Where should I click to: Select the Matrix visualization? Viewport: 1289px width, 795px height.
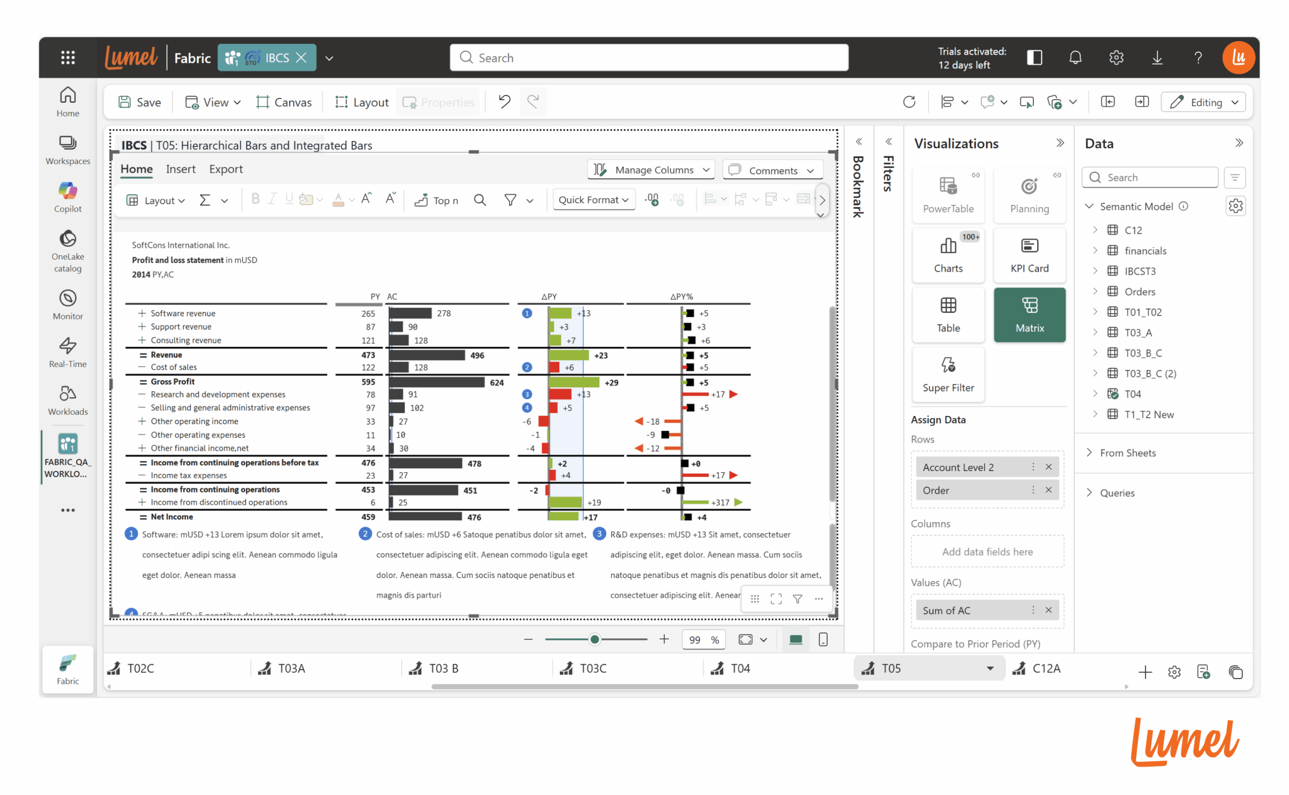[1029, 314]
